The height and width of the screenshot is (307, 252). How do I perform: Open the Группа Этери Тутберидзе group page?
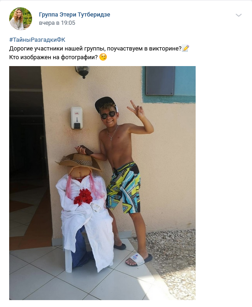(x=75, y=15)
